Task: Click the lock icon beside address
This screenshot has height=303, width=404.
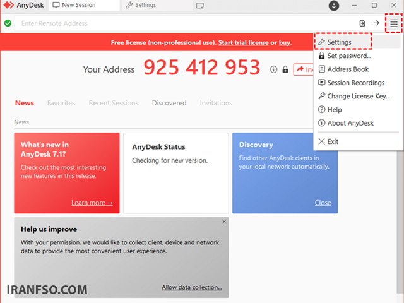Action: click(285, 69)
